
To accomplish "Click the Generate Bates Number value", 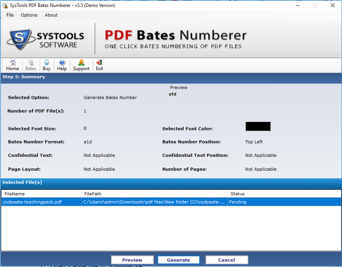I will [x=110, y=97].
